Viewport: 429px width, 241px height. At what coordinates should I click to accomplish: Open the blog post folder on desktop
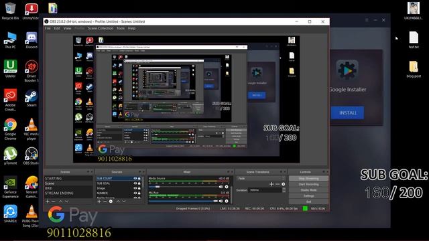pyautogui.click(x=414, y=70)
